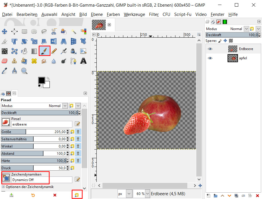Open the Werkzeuge menu

coord(134,14)
